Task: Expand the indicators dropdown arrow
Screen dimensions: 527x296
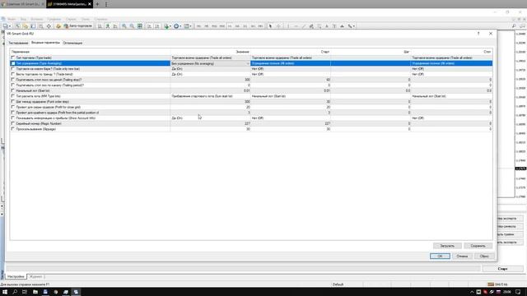Action: (x=170, y=26)
